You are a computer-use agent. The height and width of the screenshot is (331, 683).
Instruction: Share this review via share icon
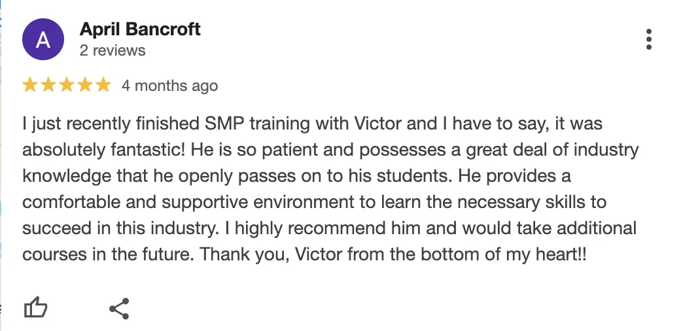(x=119, y=309)
